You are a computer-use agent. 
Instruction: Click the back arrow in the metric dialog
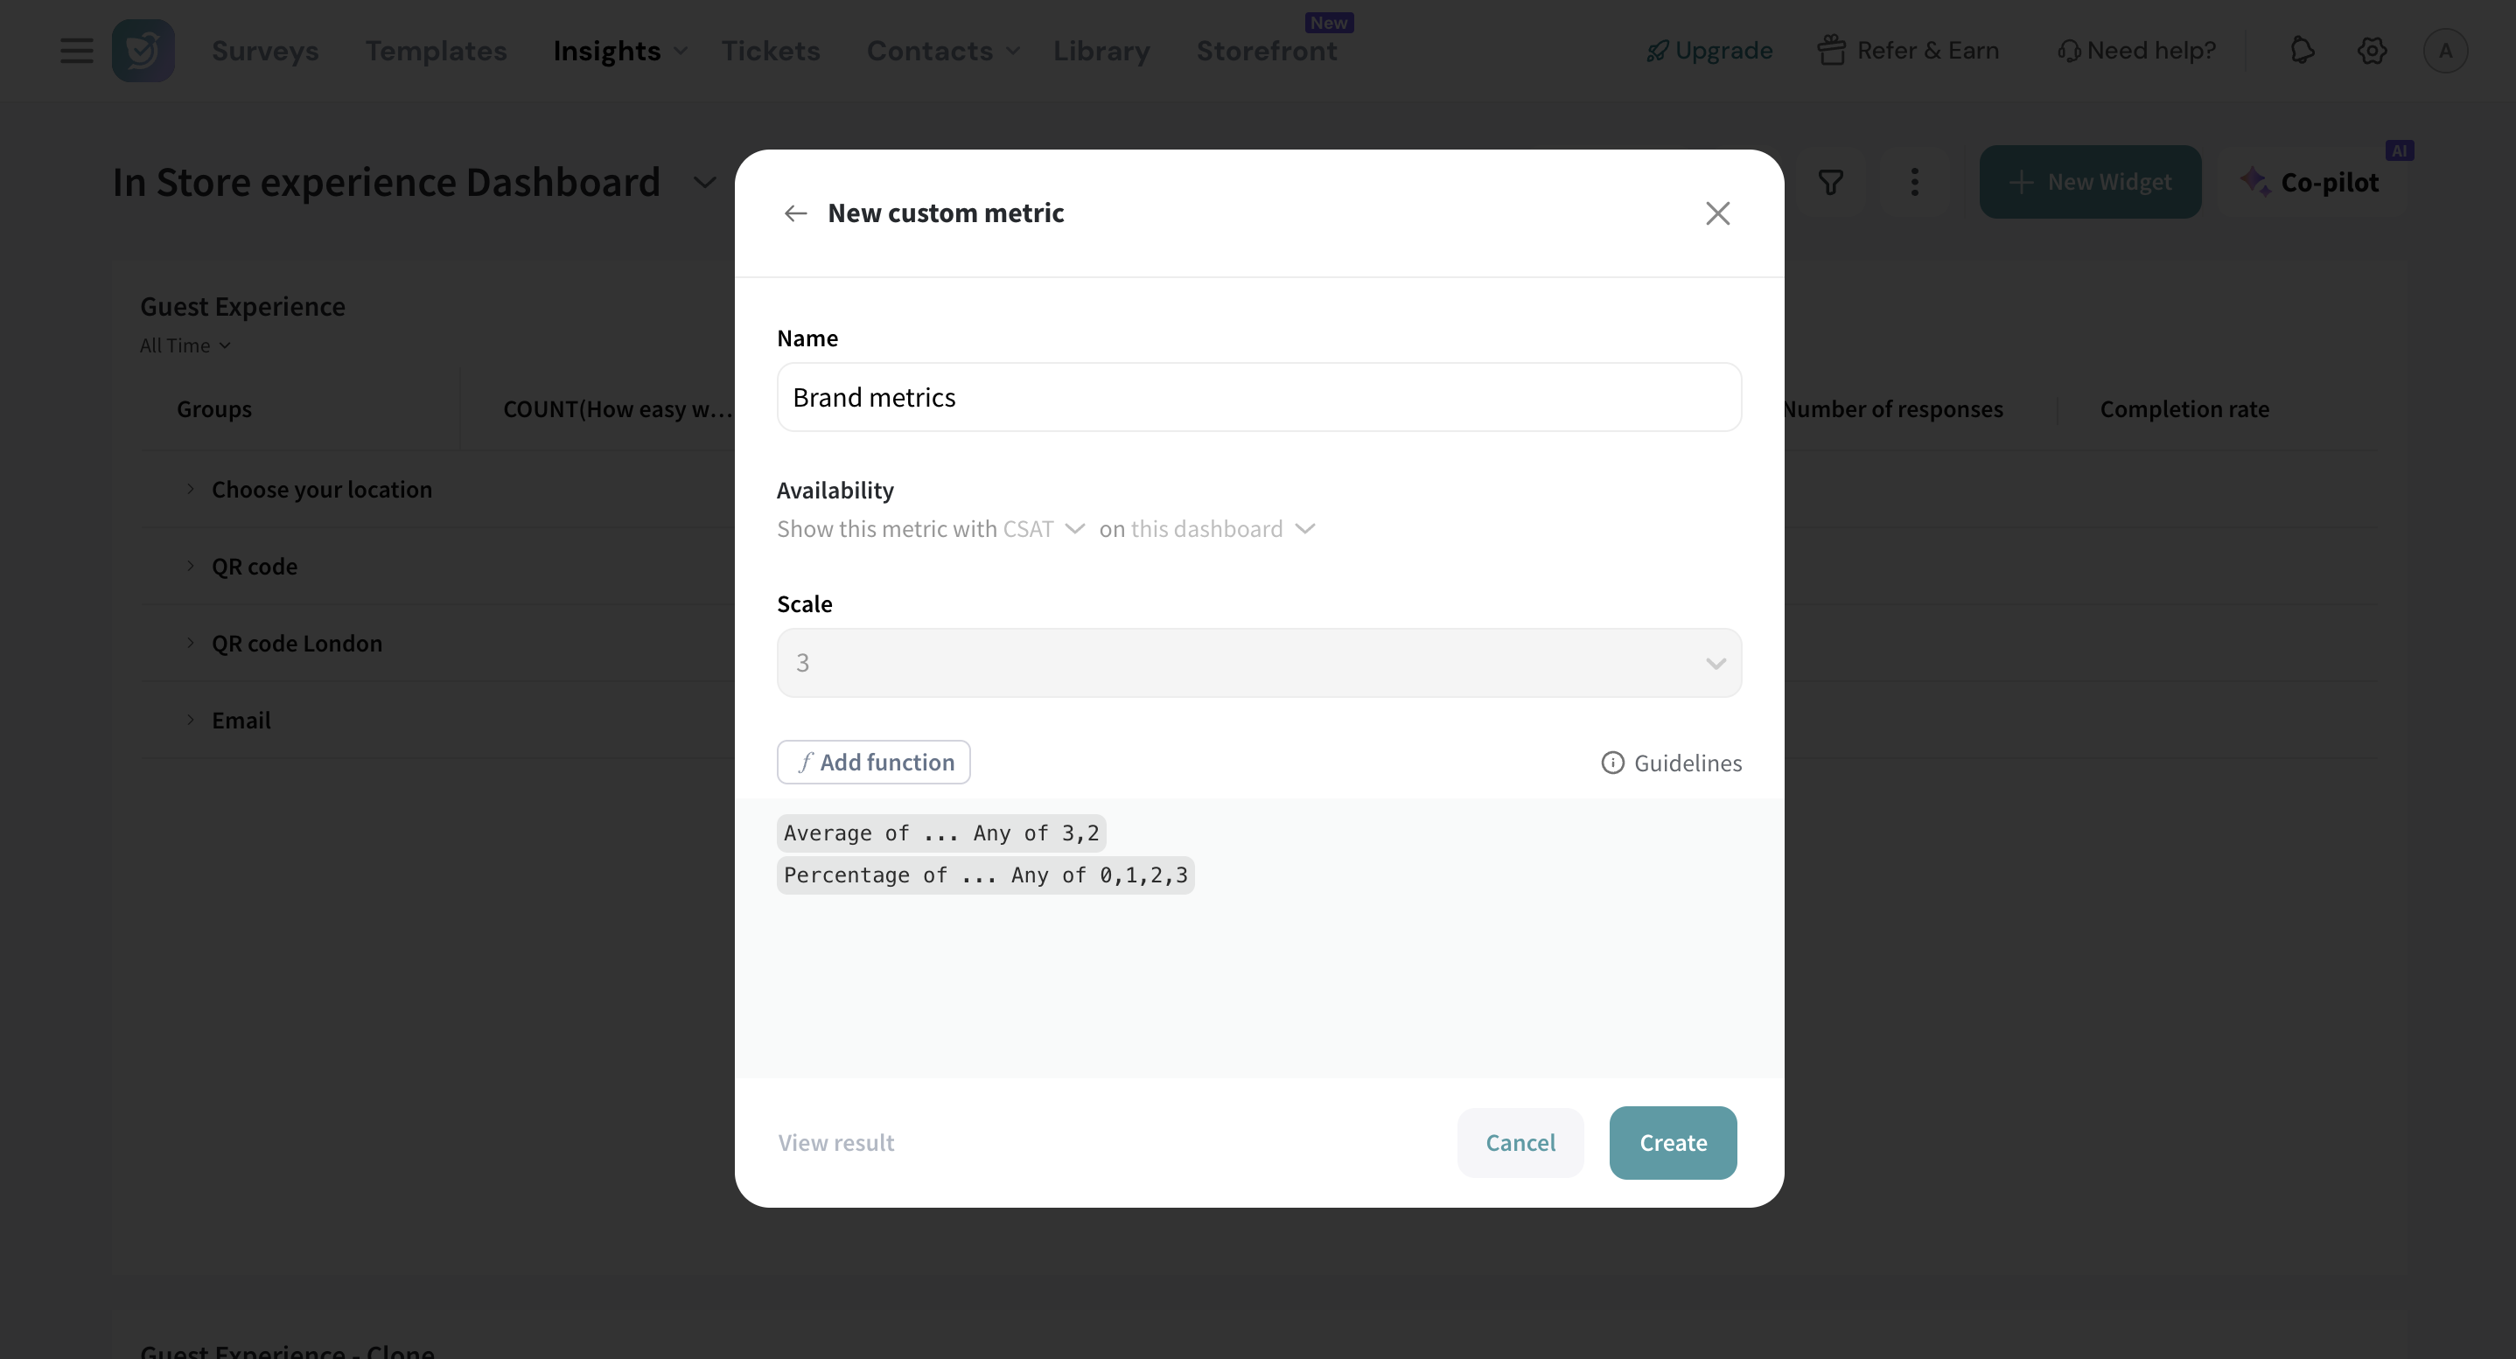click(795, 213)
